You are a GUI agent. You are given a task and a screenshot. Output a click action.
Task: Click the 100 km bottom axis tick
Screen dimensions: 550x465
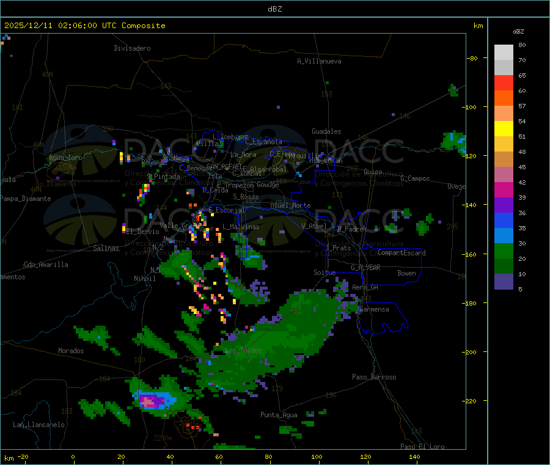click(x=317, y=456)
